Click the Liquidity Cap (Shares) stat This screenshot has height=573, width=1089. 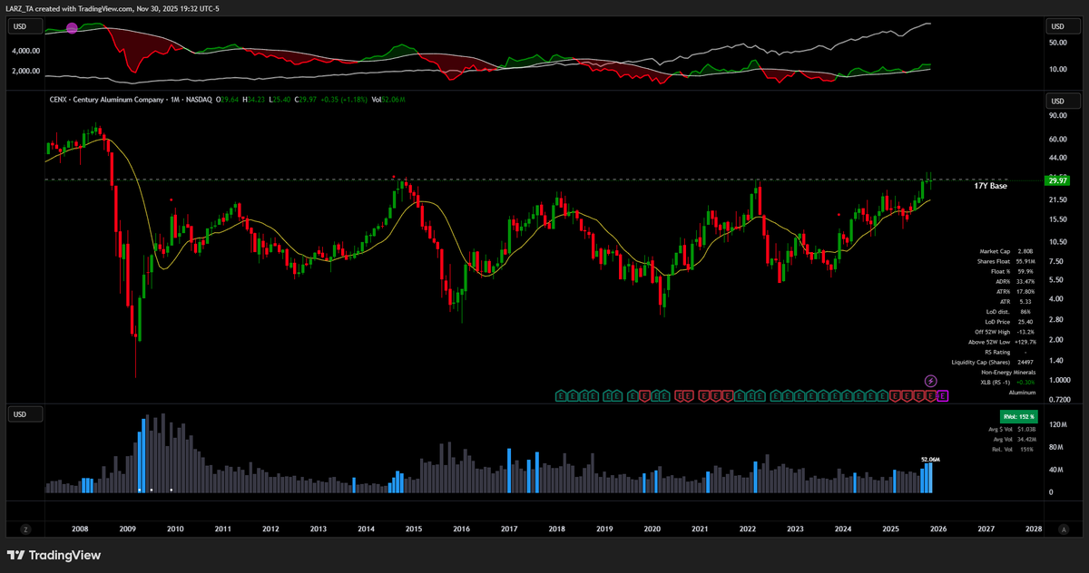pos(994,362)
